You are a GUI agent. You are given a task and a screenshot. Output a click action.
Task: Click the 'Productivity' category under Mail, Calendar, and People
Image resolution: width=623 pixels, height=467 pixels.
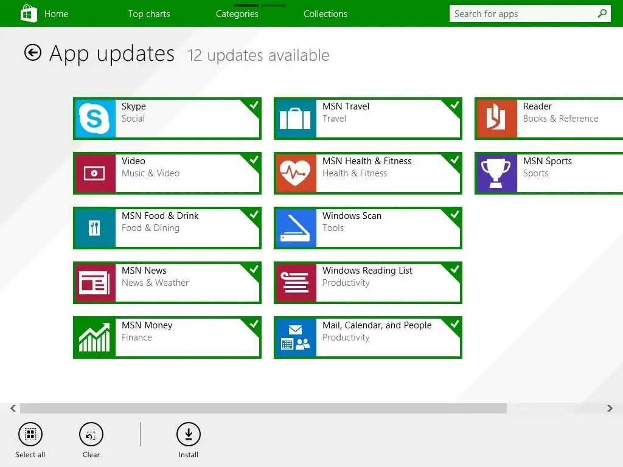coord(346,337)
